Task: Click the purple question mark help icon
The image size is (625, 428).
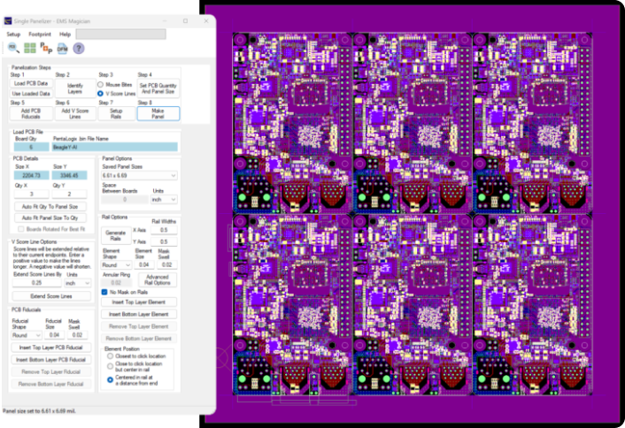Action: [79, 48]
